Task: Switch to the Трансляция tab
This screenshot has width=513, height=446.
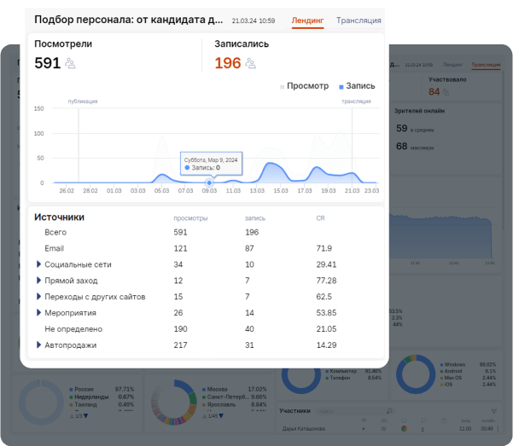Action: 359,20
